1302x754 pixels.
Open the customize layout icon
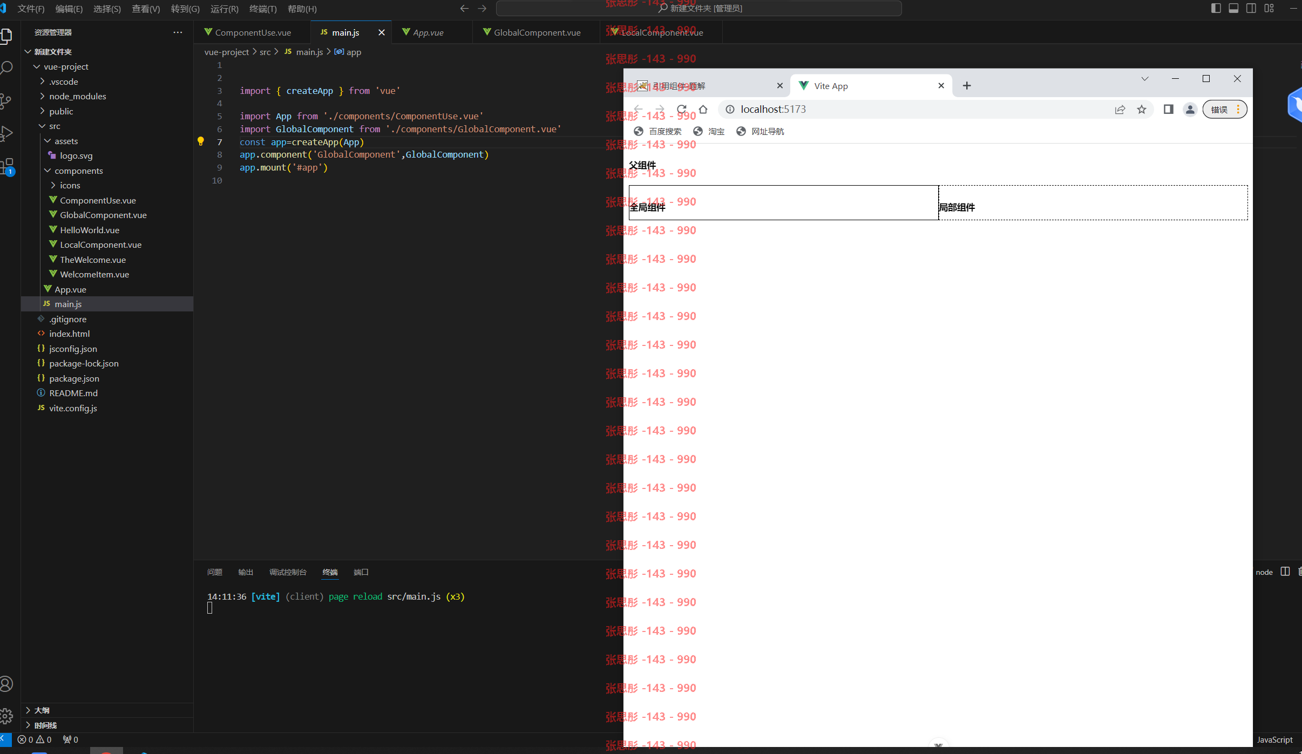[1269, 8]
